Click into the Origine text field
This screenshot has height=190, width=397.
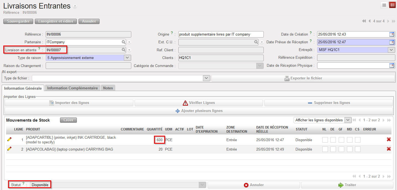coord(221,34)
